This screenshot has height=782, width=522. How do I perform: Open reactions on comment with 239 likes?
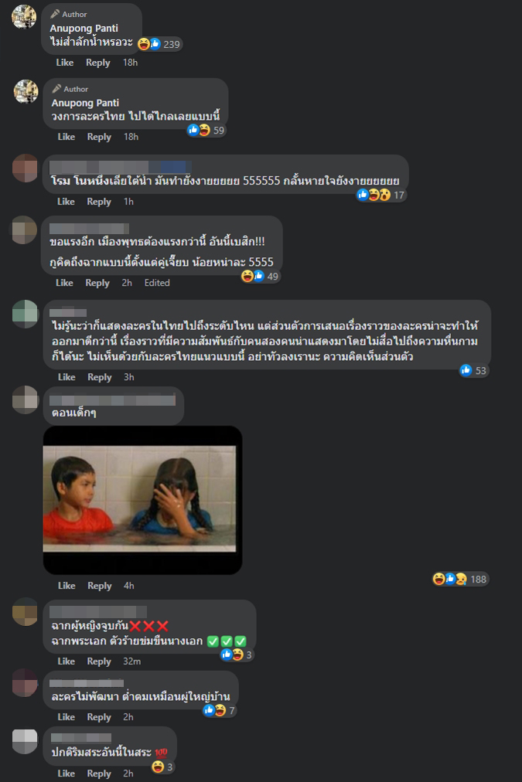159,44
